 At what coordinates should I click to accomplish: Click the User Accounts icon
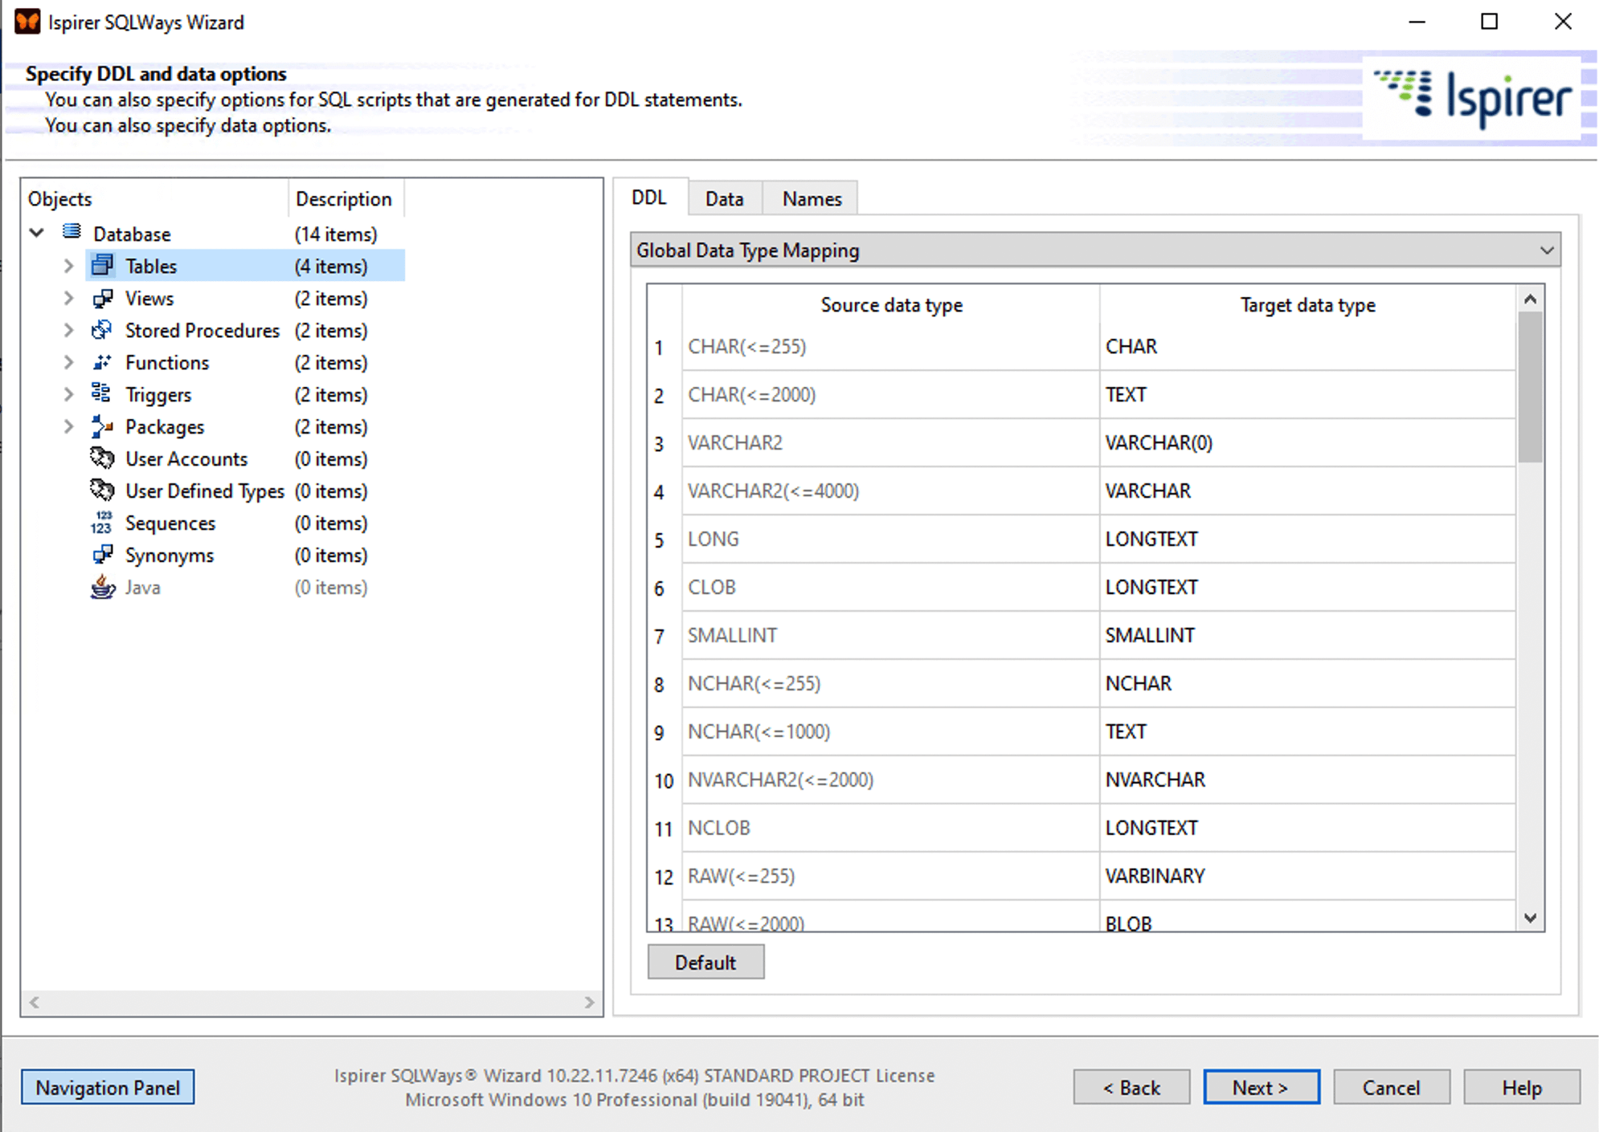click(102, 458)
